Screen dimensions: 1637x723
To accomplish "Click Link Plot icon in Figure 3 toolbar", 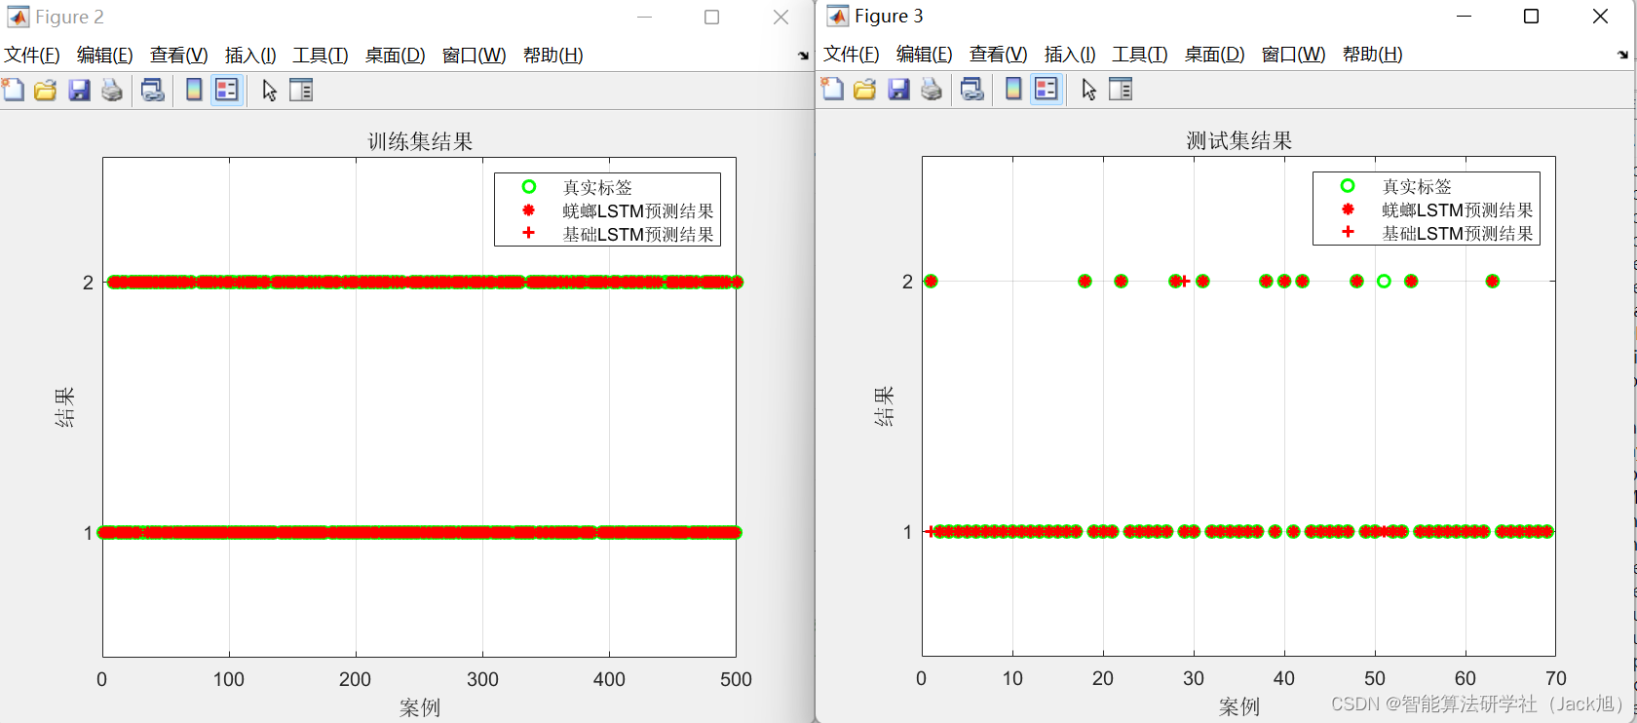I will (x=971, y=90).
